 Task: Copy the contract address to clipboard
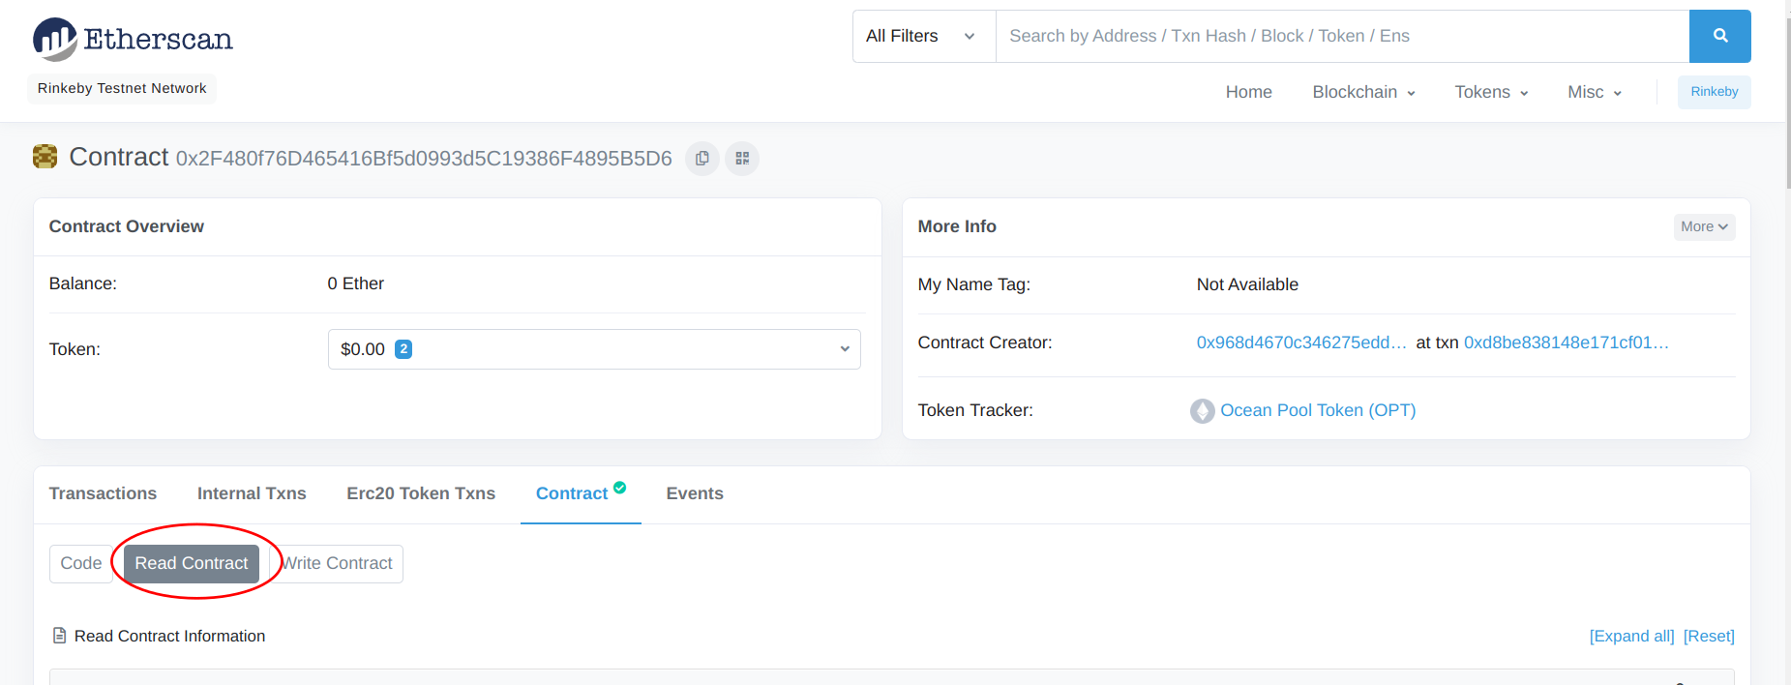tap(702, 158)
